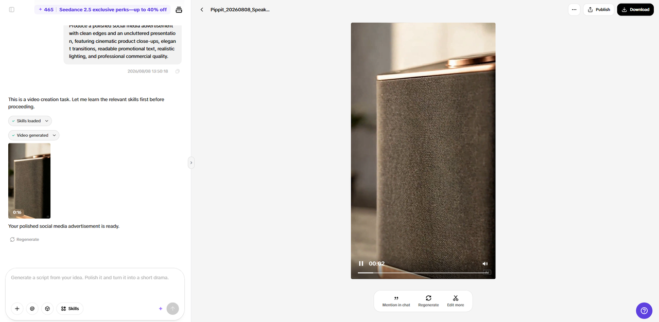The image size is (659, 322).
Task: Click the plus attachment icon in chat box
Action: [17, 309]
